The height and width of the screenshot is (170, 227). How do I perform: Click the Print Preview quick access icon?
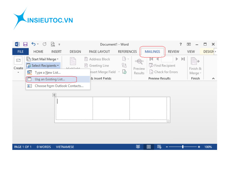[x=53, y=44]
